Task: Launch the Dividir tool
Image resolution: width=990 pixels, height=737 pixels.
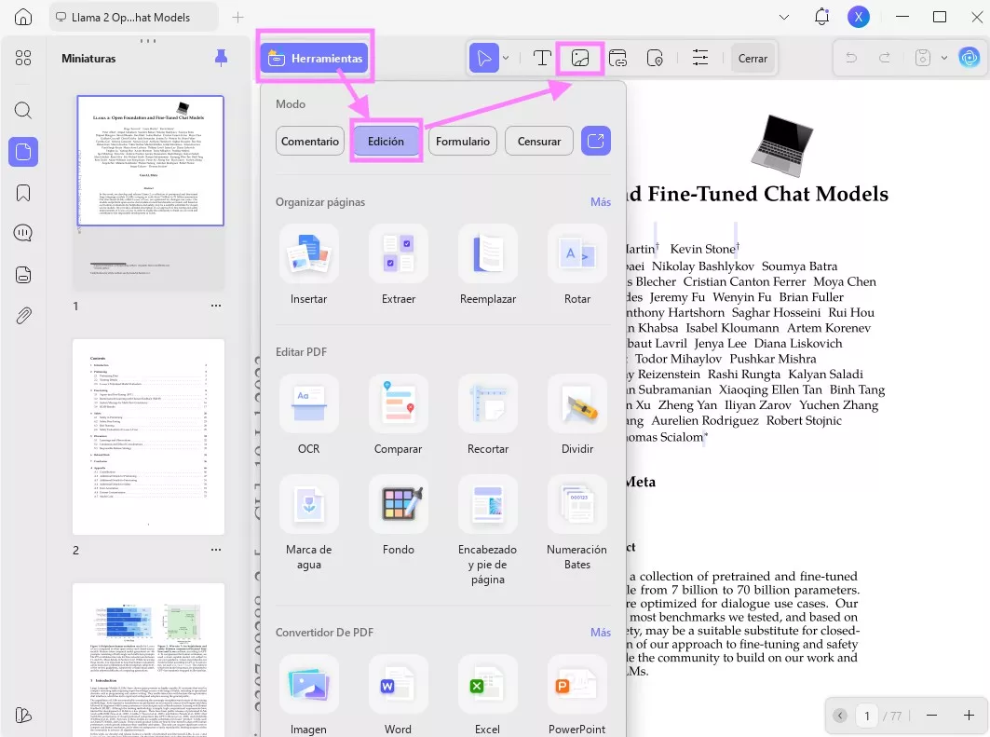Action: click(x=577, y=415)
